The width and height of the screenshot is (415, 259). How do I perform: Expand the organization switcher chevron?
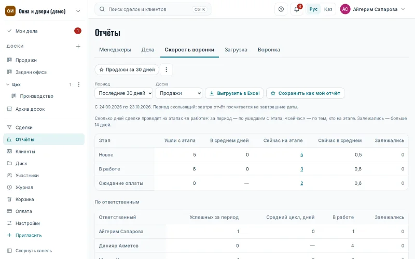pyautogui.click(x=78, y=11)
